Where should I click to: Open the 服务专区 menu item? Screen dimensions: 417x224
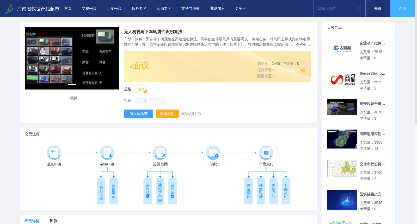[139, 9]
